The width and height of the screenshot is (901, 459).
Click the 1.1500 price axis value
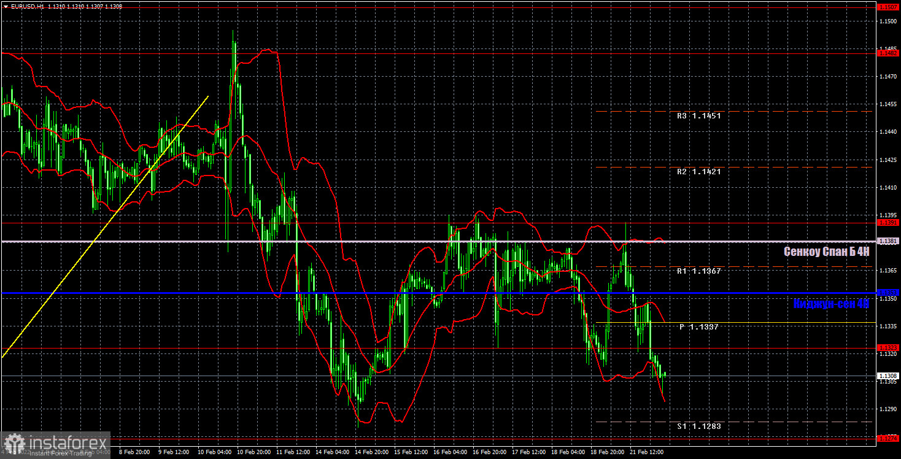pos(889,21)
